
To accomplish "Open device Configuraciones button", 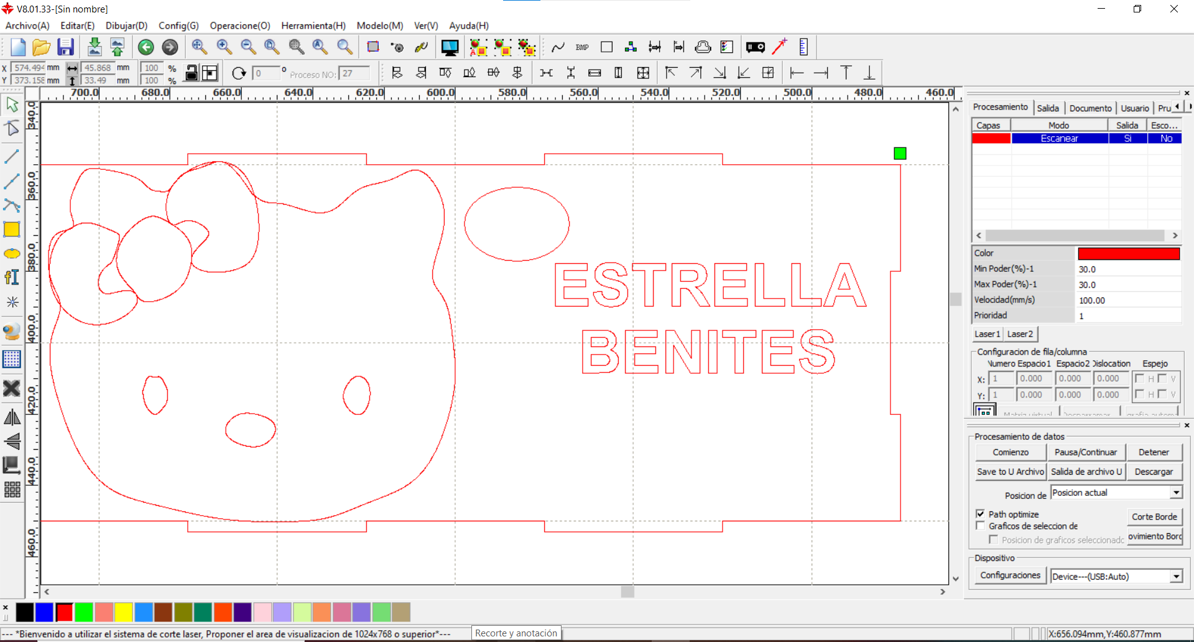I will 1010,575.
